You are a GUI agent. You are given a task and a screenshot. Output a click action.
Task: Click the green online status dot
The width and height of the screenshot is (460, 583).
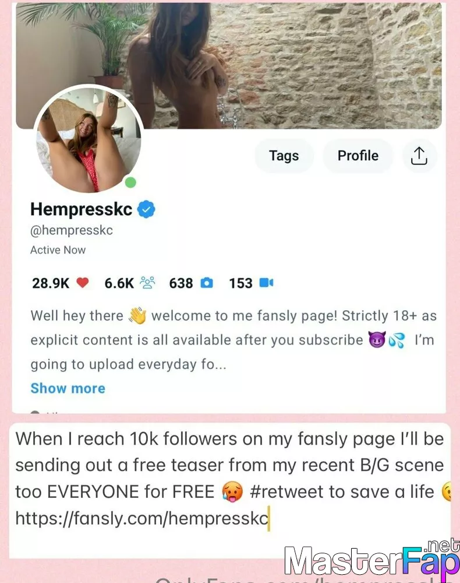point(130,182)
